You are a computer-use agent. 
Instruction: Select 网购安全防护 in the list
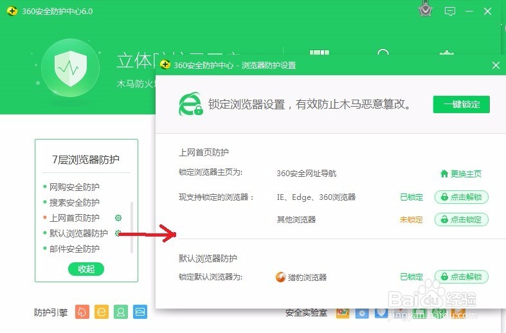tap(74, 187)
